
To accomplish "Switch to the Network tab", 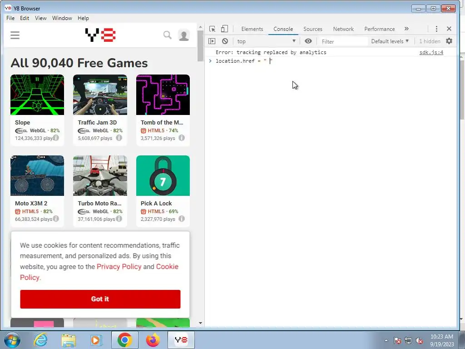I will (x=343, y=29).
